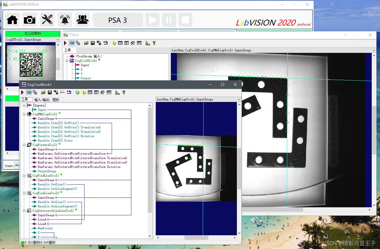Image resolution: width=380 pixels, height=249 pixels.
Task: Collapse the CogPMAlignTool1 tree node
Action: click(x=24, y=114)
